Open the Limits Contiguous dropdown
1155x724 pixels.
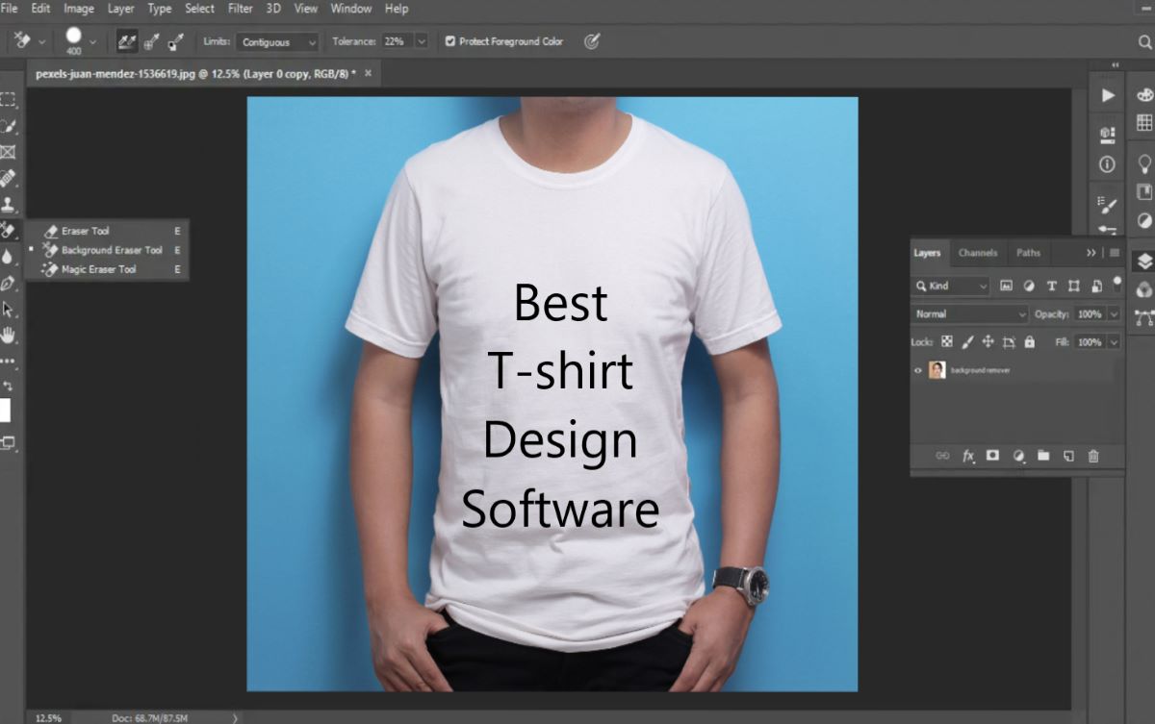[278, 42]
